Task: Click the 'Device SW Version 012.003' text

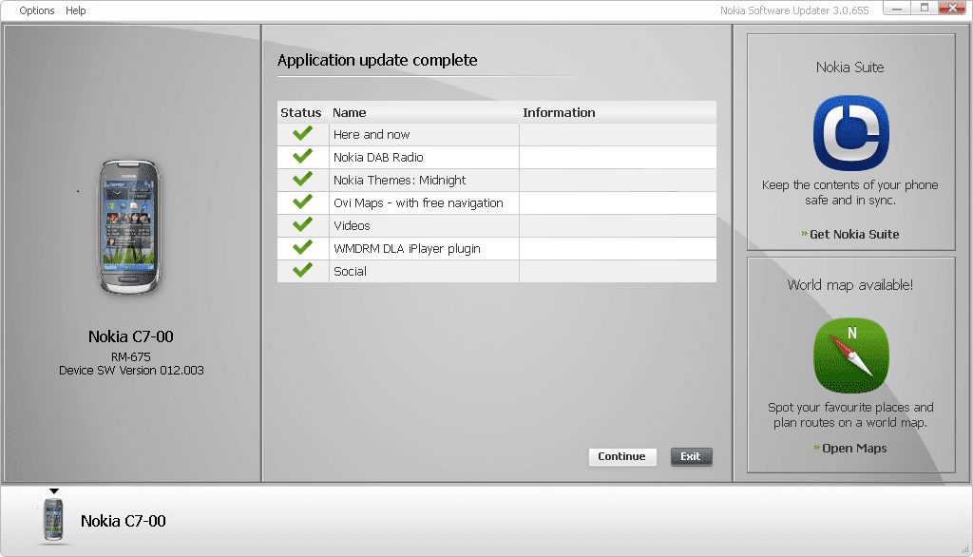Action: tap(131, 370)
